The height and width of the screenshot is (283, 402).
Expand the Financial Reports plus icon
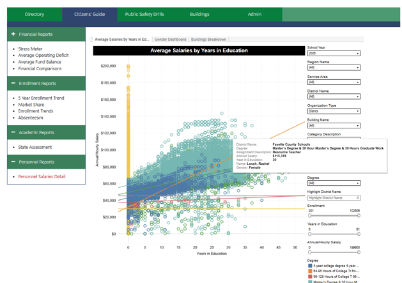pos(13,34)
